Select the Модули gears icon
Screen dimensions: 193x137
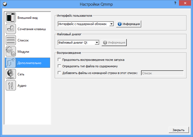[x=11, y=51]
